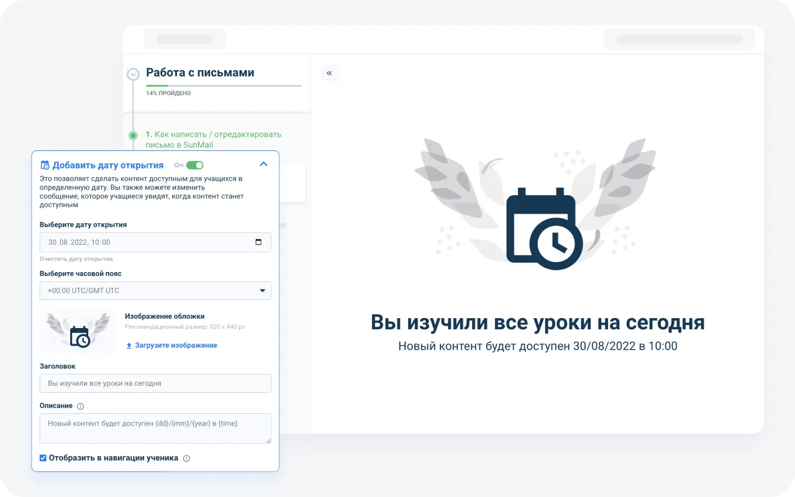Collapse sidebar with double-chevron button

[329, 73]
